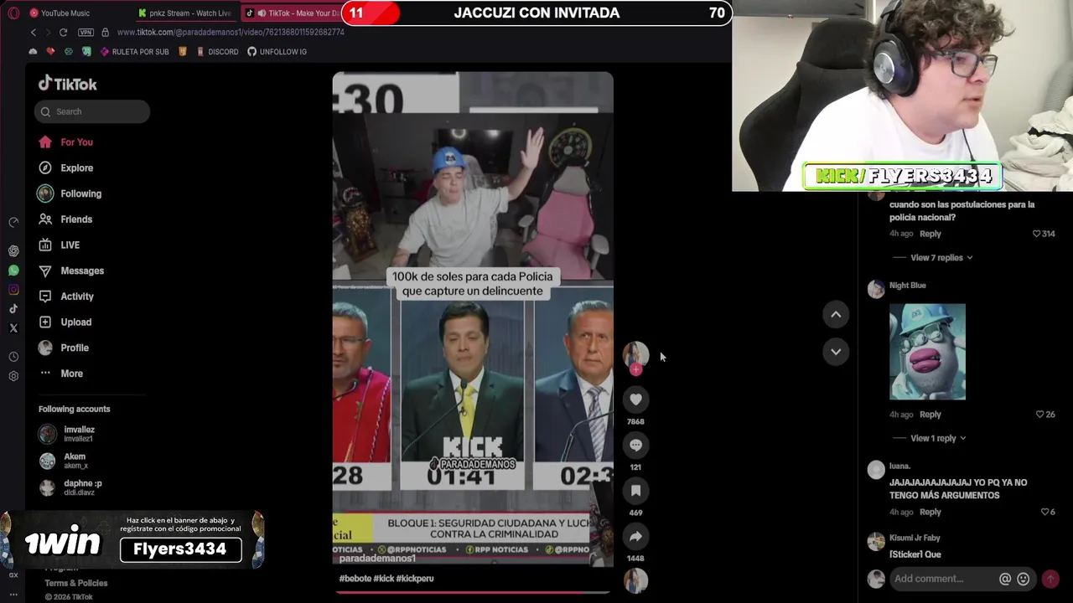Open X (Twitter) in Opera sidebar

[x=13, y=328]
